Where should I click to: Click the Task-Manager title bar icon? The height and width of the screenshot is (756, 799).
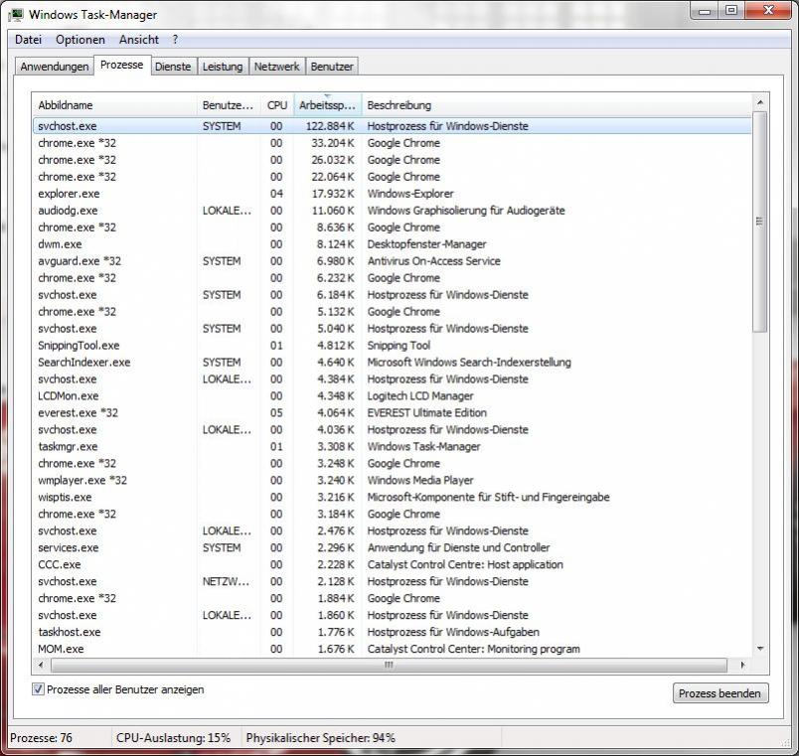pos(16,14)
